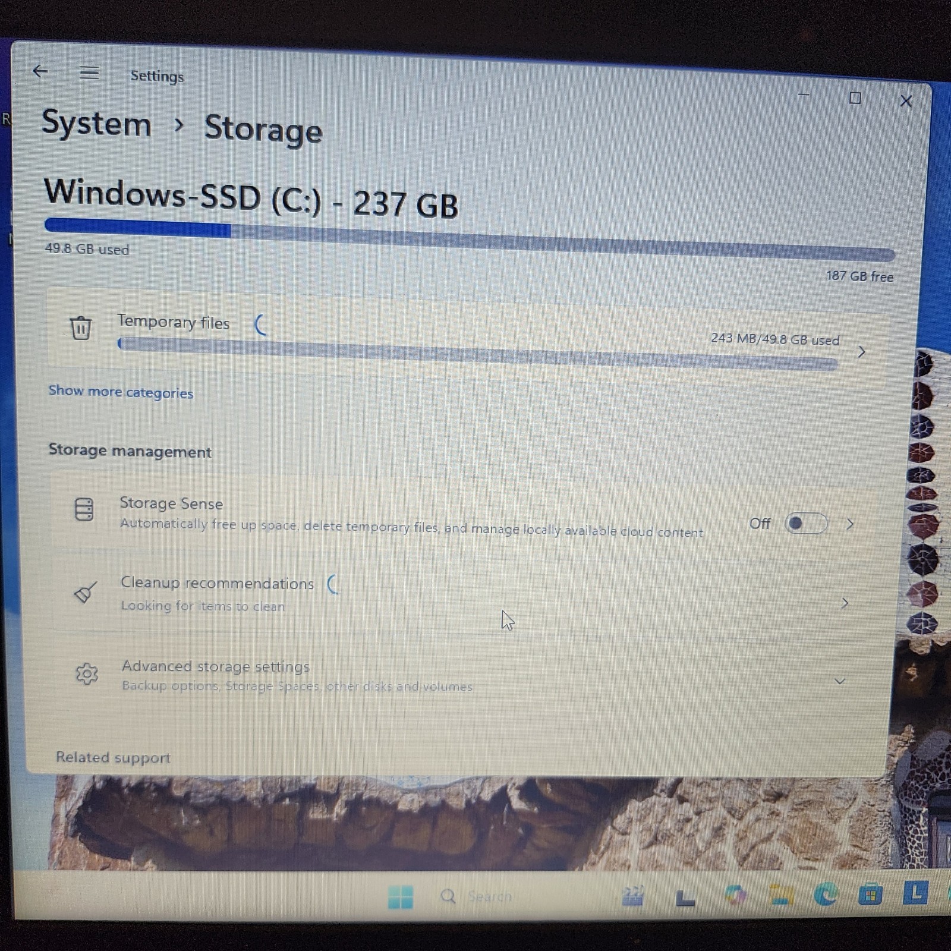Click the '49.8 GB used' label
951x951 pixels.
[87, 249]
